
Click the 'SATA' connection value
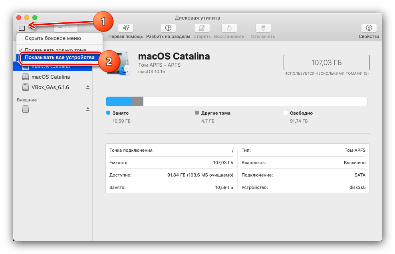[x=360, y=175]
